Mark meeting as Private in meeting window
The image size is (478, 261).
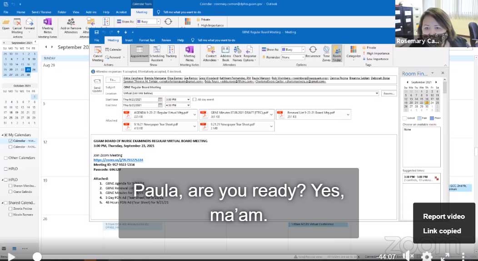pos(369,48)
